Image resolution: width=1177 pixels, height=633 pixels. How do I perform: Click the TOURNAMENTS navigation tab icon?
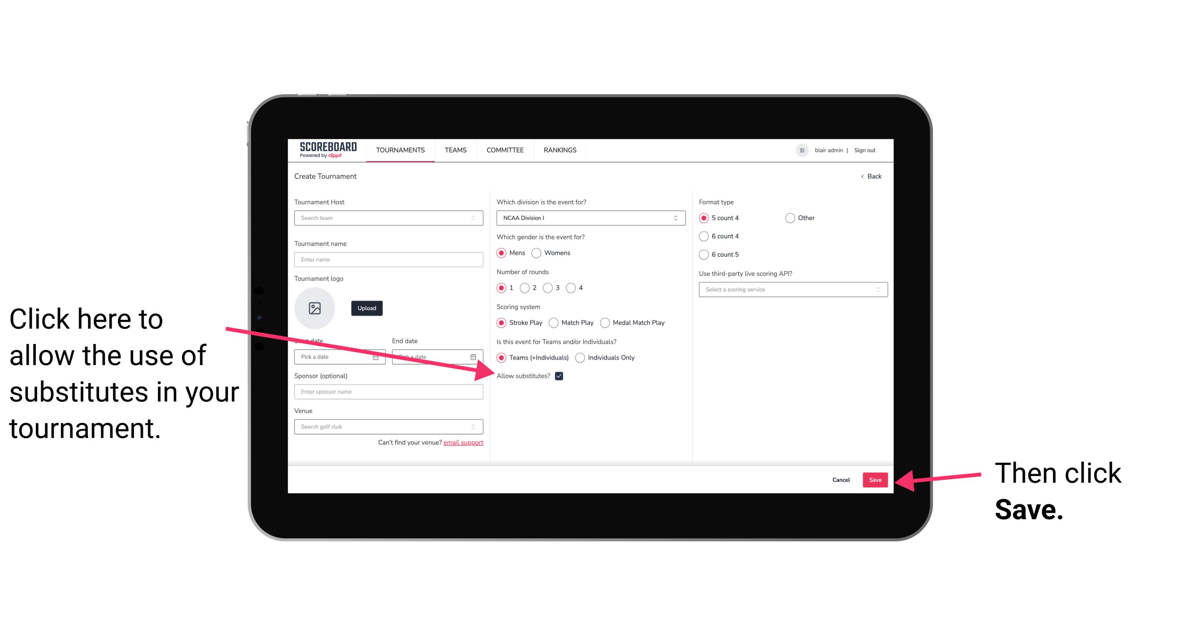(400, 150)
